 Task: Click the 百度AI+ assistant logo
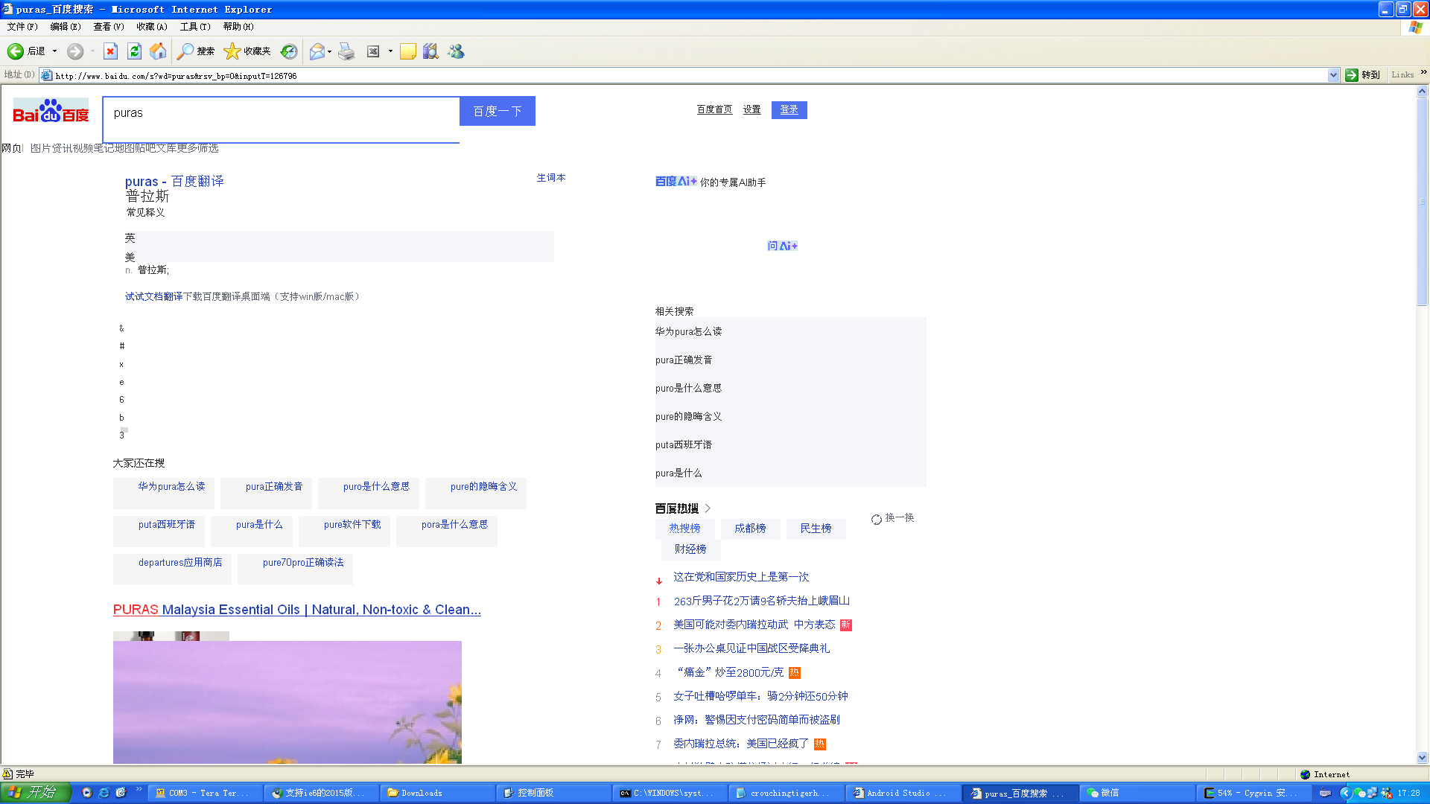point(676,182)
